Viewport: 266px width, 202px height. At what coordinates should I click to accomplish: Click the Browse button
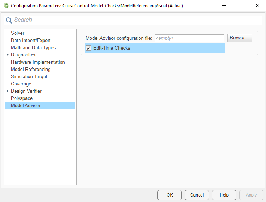[240, 38]
